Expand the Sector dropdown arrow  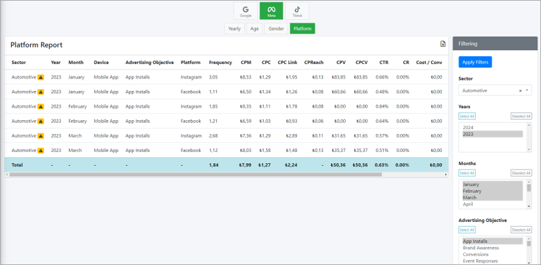click(527, 90)
